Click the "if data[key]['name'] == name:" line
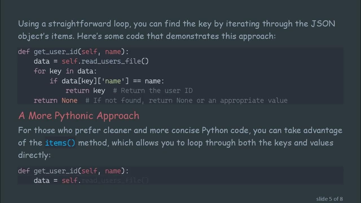The image size is (361, 203). 107,81
